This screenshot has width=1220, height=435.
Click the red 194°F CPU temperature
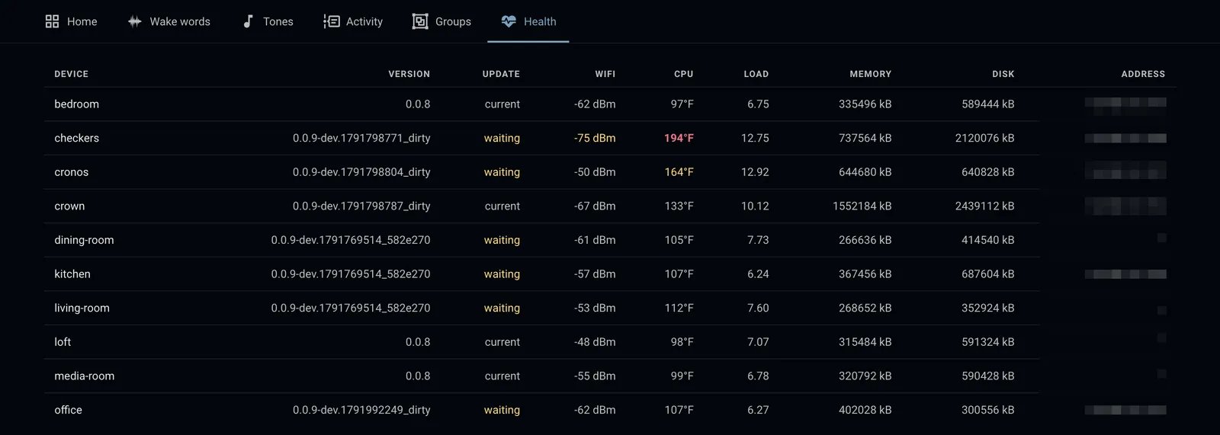click(x=679, y=138)
